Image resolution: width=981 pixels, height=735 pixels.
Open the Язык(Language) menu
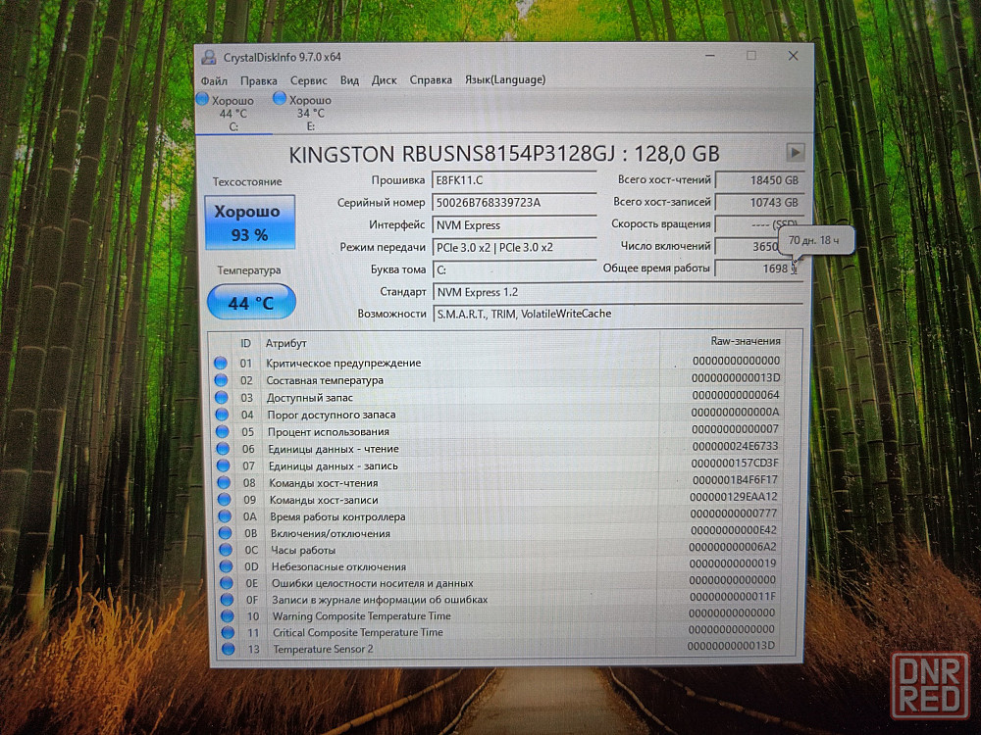(505, 80)
